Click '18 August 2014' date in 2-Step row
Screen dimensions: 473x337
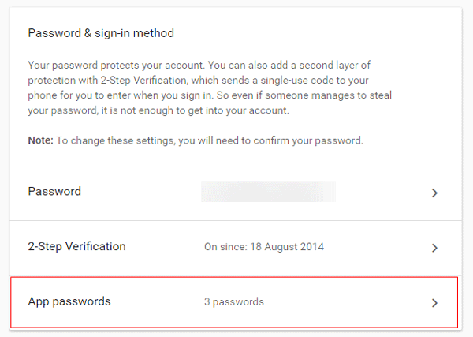pos(287,247)
